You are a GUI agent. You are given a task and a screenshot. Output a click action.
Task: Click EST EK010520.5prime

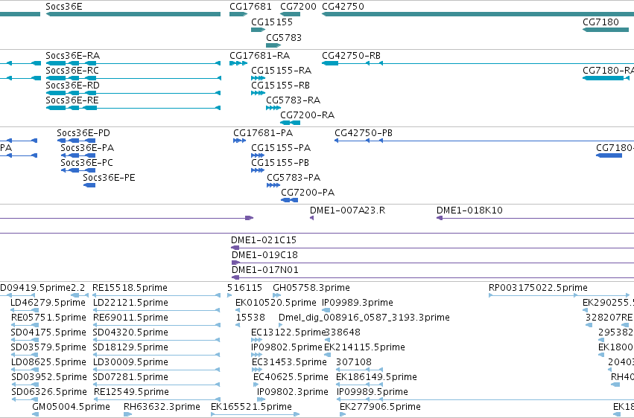(276, 303)
